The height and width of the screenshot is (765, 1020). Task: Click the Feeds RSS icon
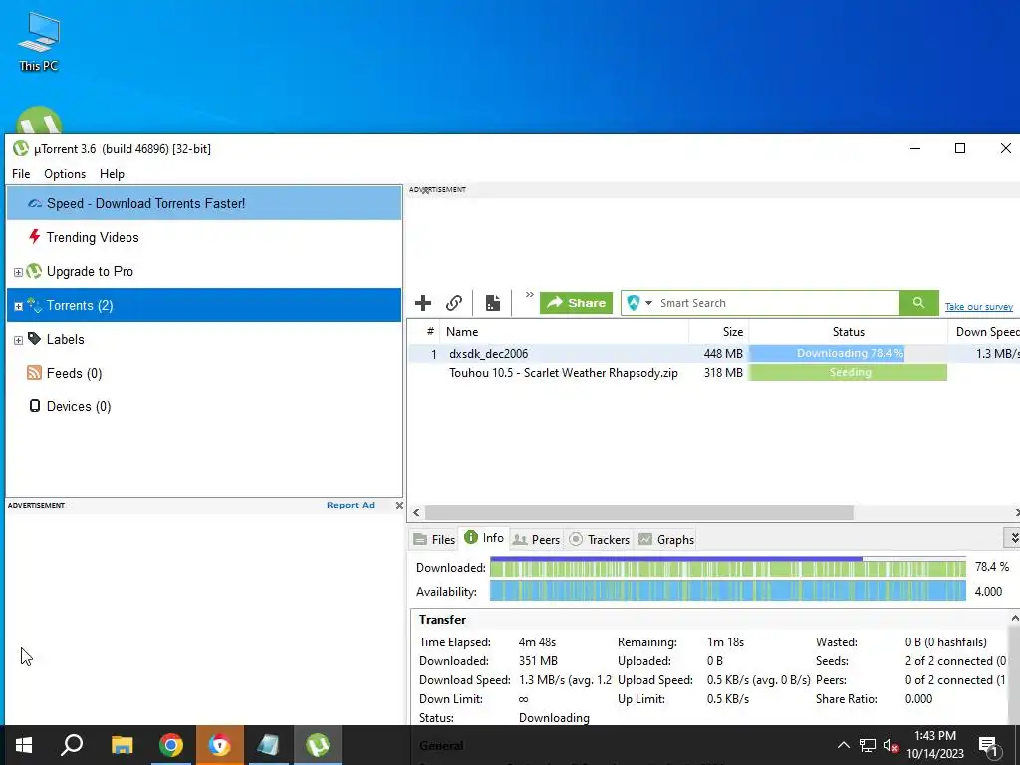coord(35,373)
